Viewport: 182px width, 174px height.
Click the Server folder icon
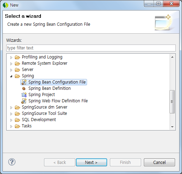tap(17, 70)
